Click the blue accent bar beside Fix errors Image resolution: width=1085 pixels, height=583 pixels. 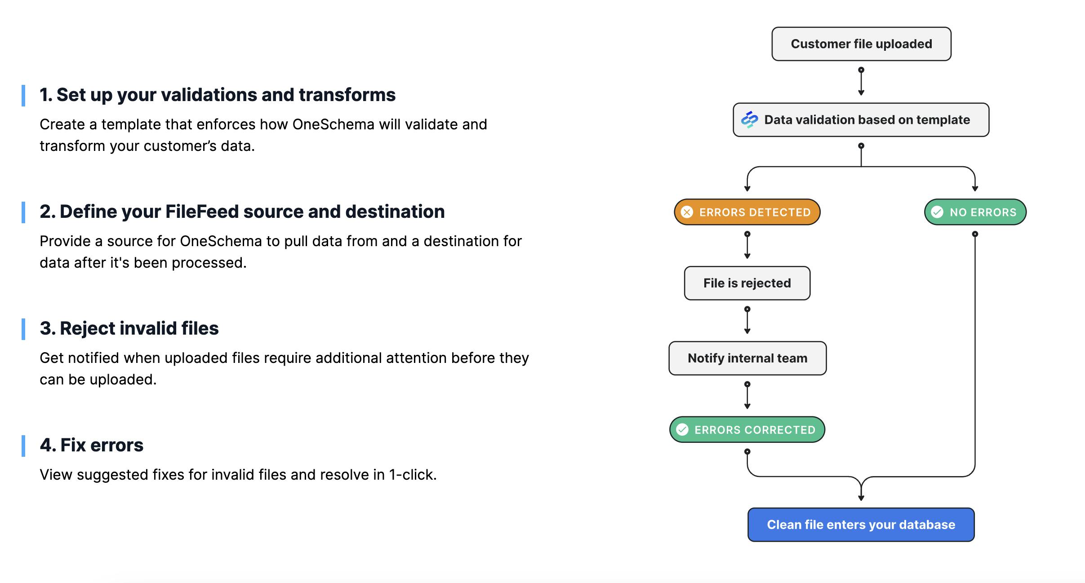[23, 446]
